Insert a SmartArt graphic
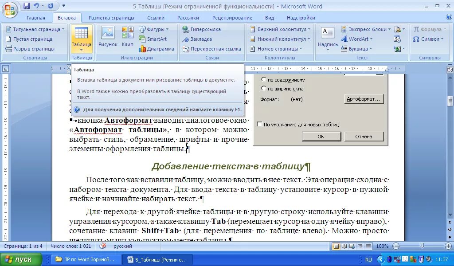454x266 pixels. click(153, 39)
